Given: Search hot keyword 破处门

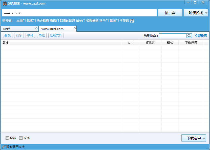Looking at the screenshot, I should pyautogui.click(x=81, y=21).
